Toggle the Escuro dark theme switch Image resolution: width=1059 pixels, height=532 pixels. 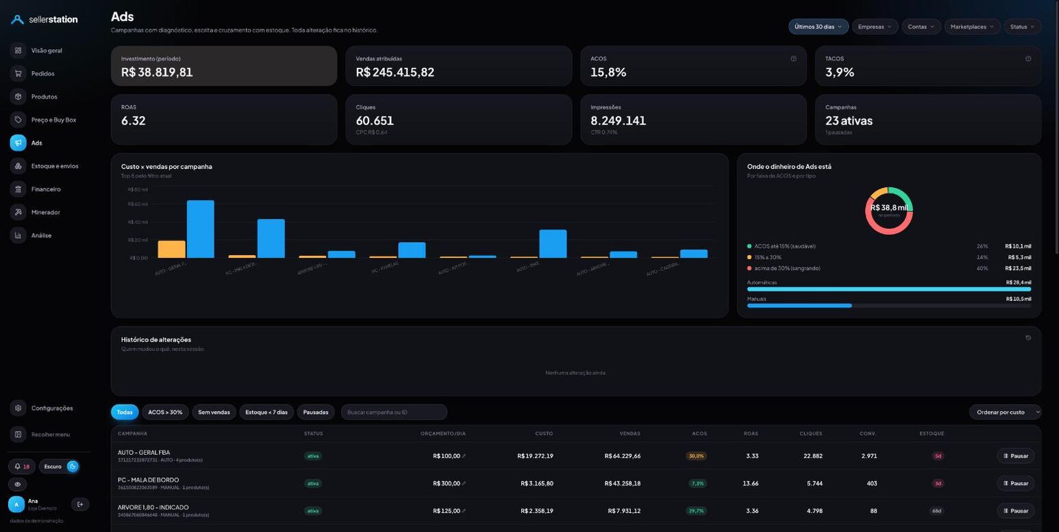59,466
